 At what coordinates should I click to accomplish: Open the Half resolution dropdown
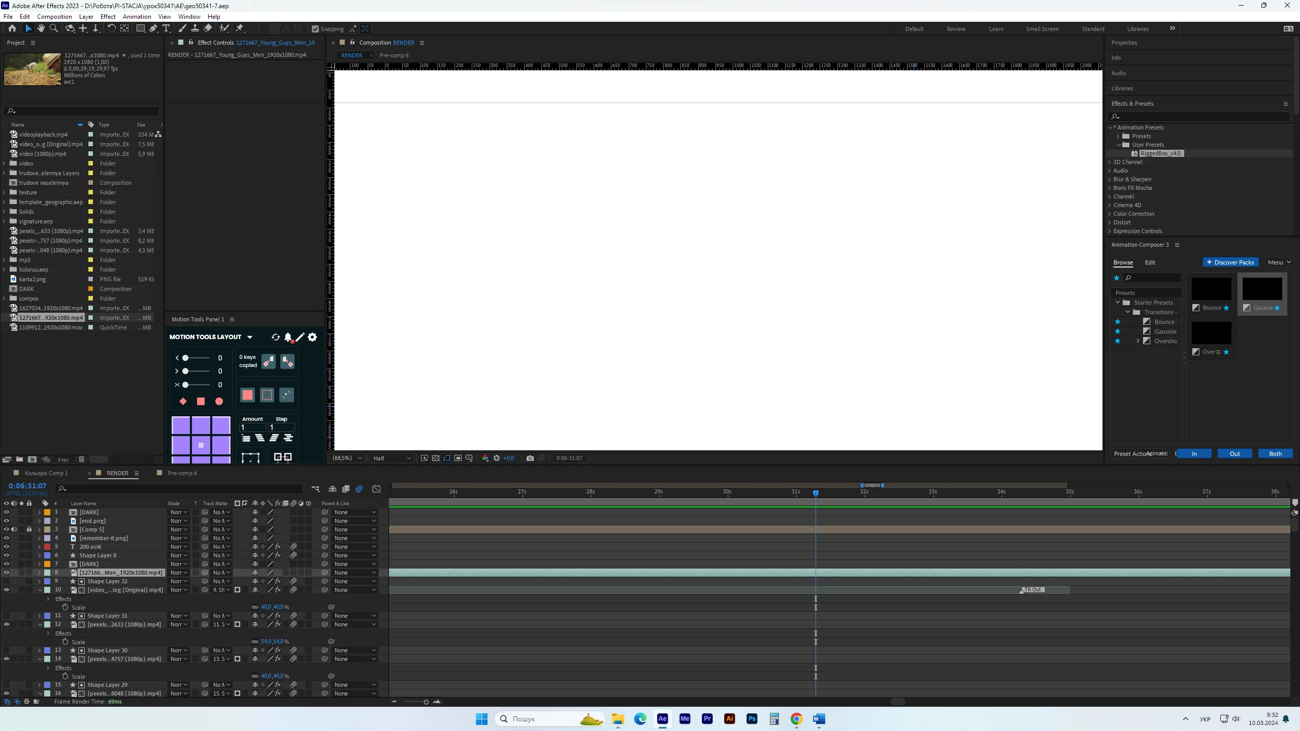[392, 458]
